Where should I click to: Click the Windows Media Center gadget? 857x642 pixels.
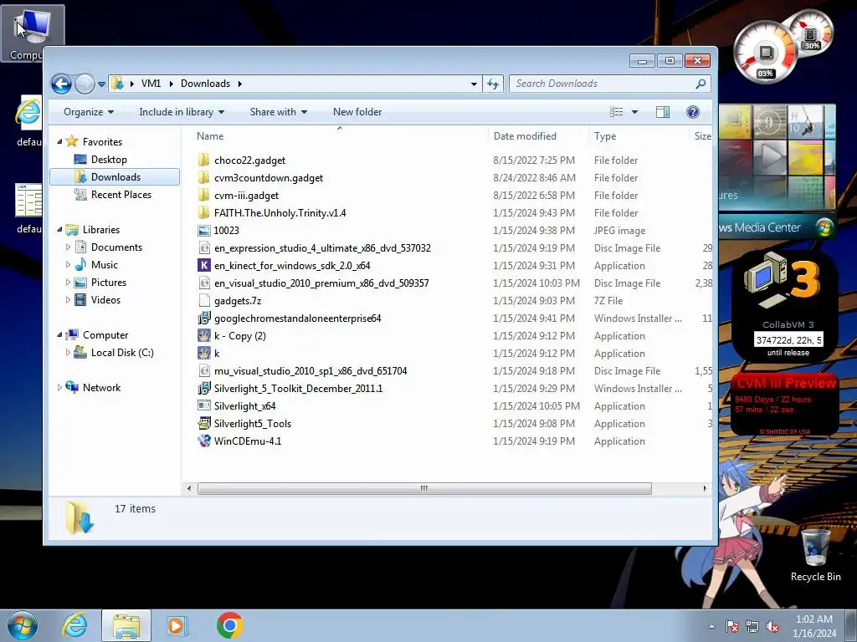click(x=777, y=172)
